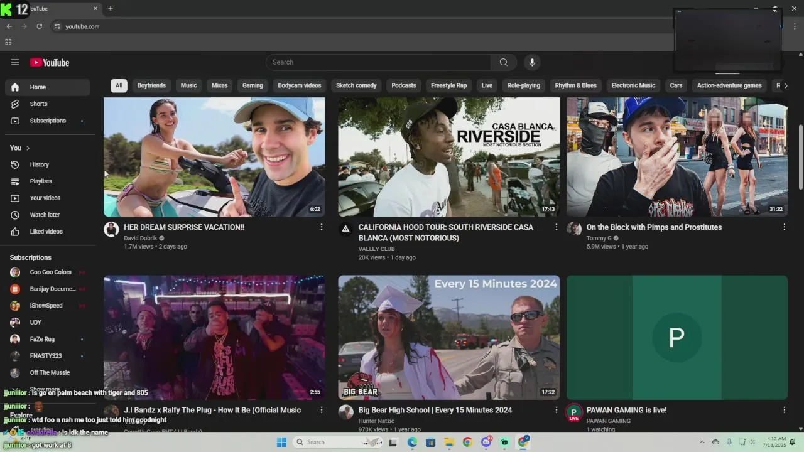The width and height of the screenshot is (804, 452).
Task: Select the Freestyle Rap chip
Action: click(x=448, y=85)
